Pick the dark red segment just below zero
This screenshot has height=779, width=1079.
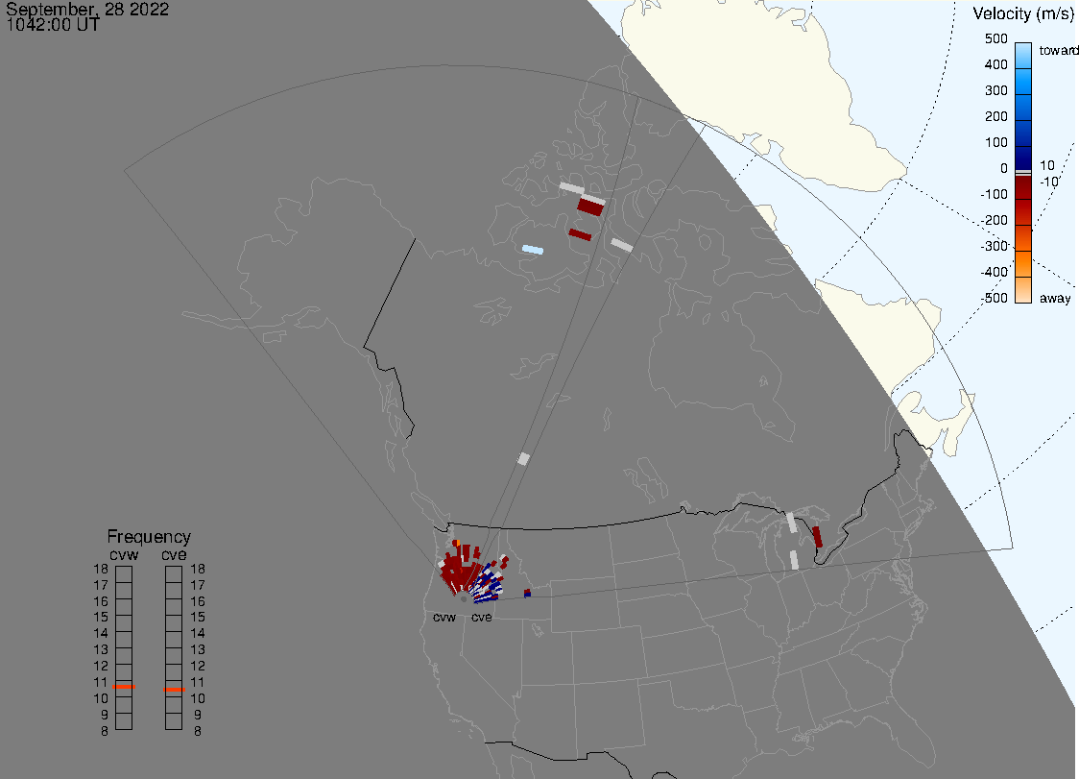point(1023,187)
